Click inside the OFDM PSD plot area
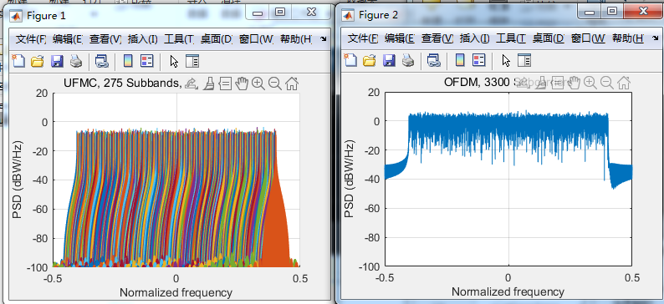Screen dimensions: 664x304 (x=508, y=180)
